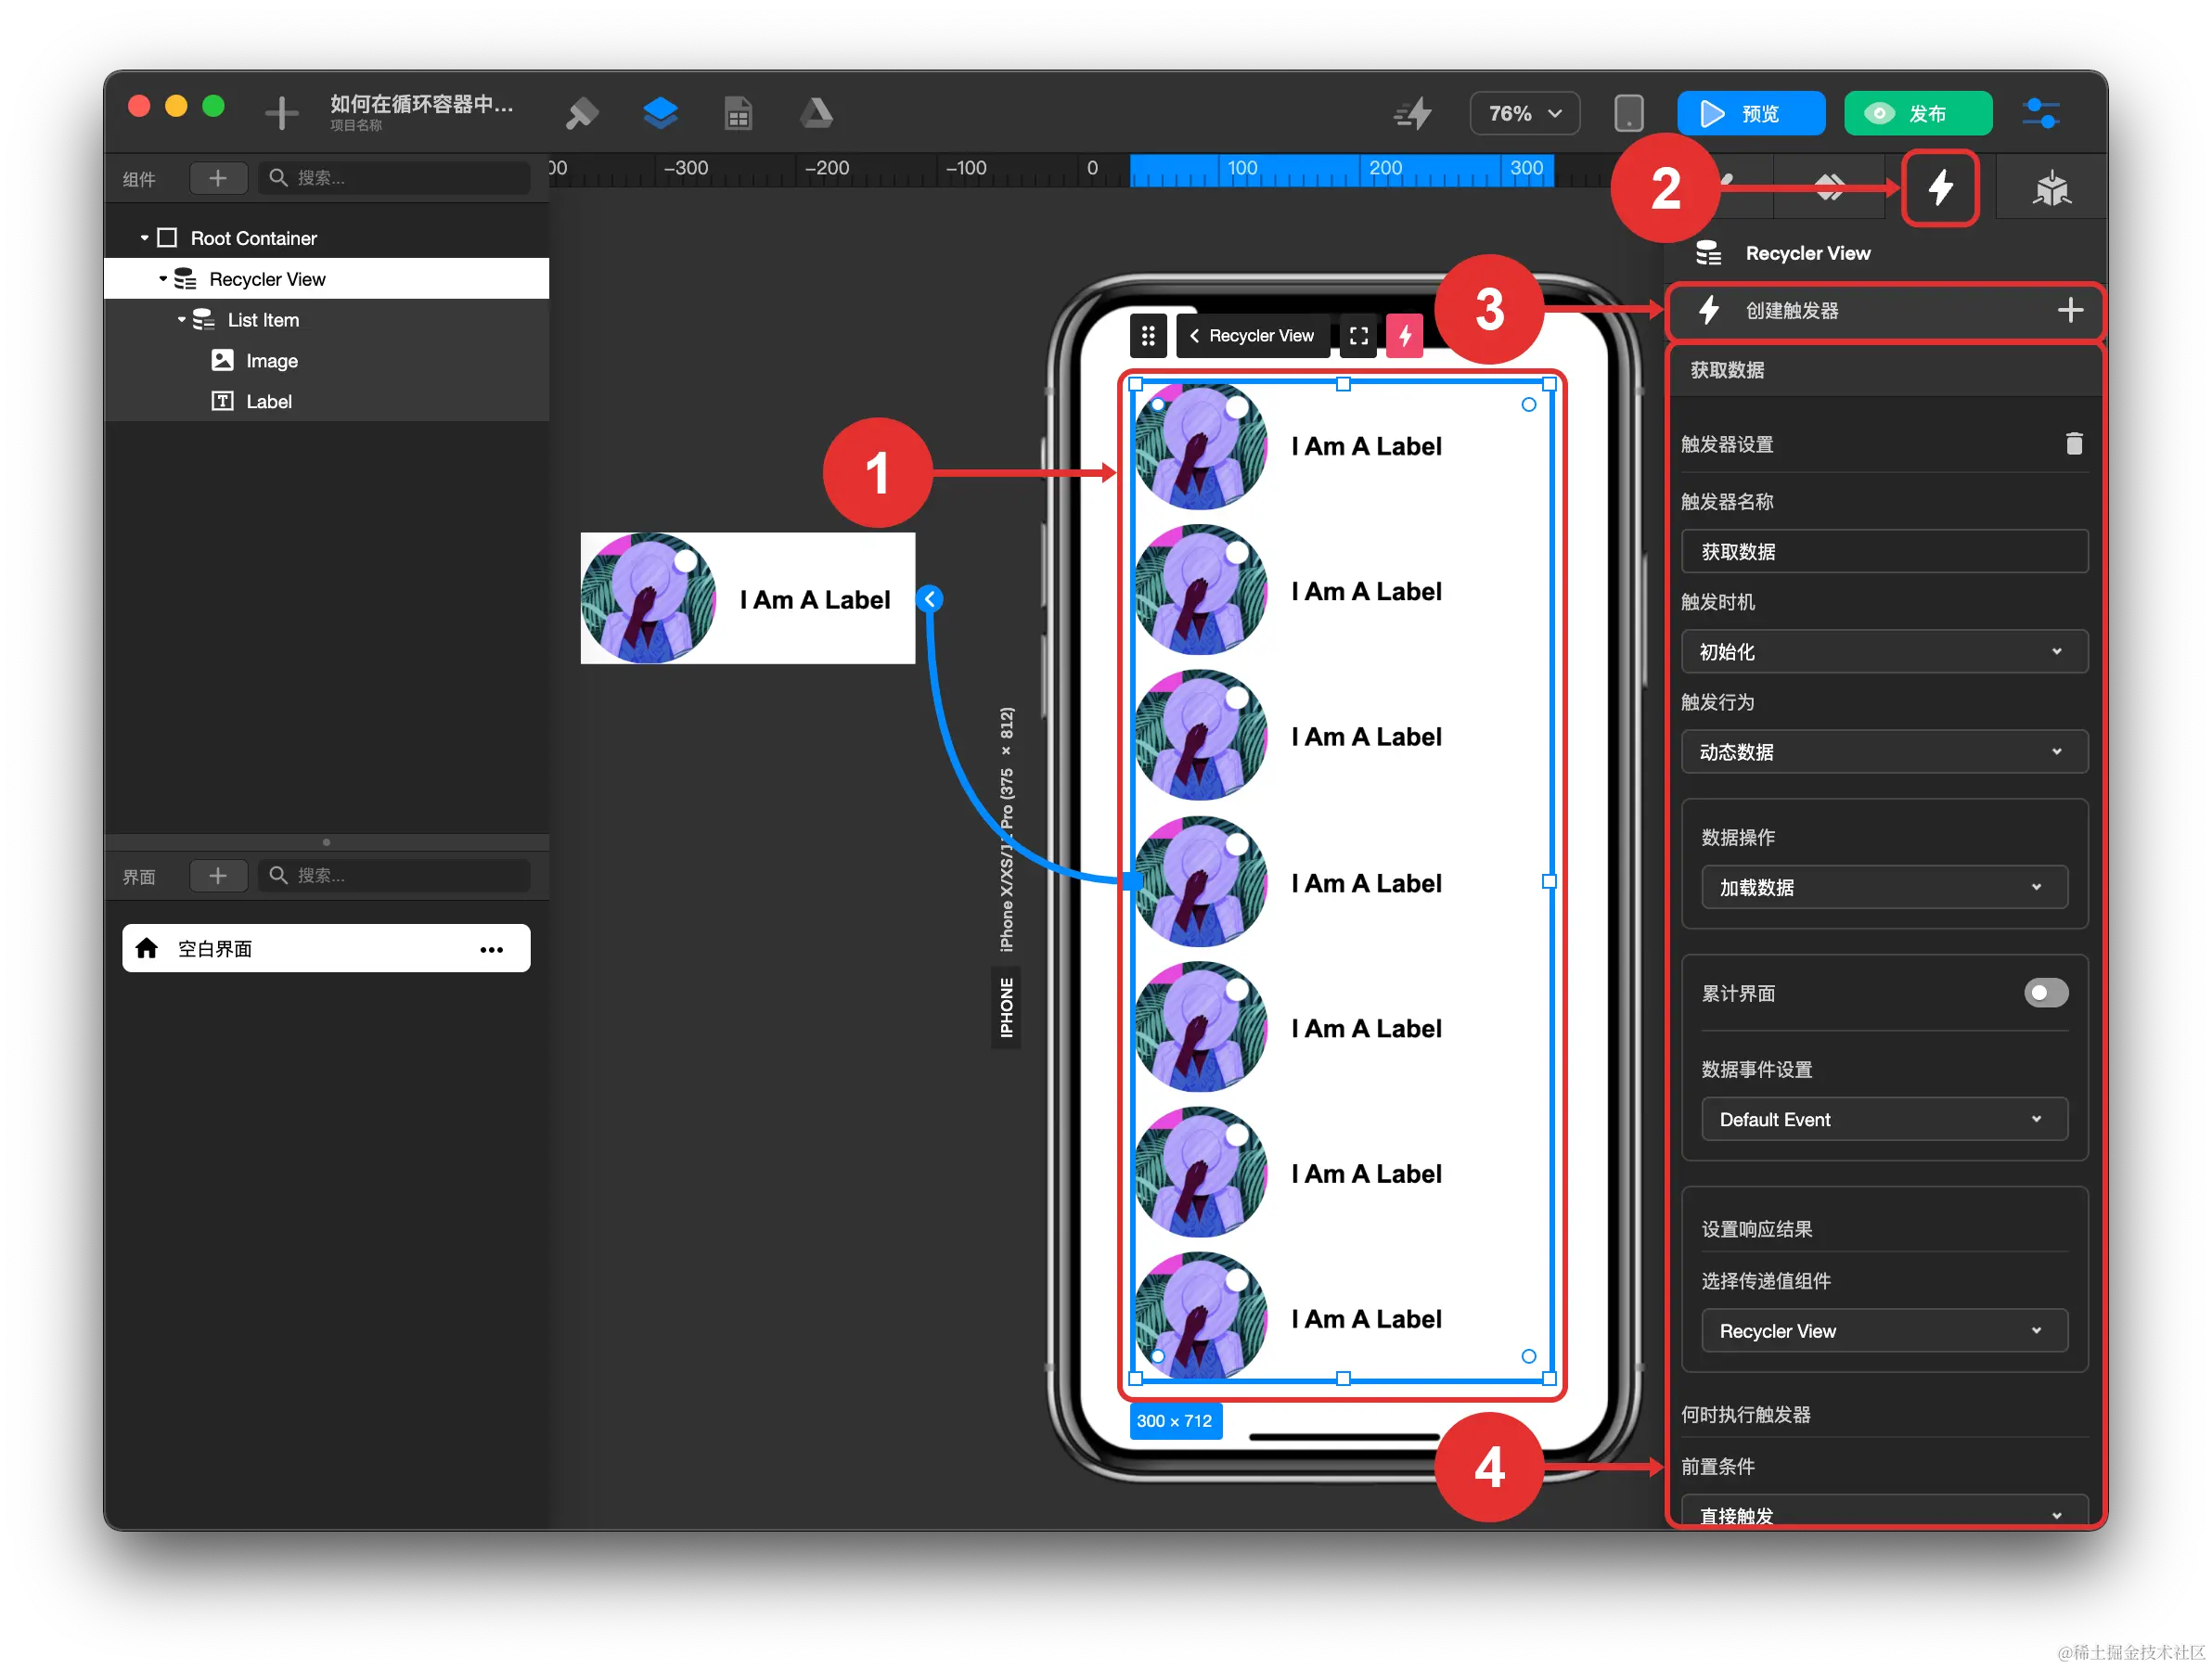Click the pink lightning icon above Recycler View
This screenshot has height=1668, width=2212.
point(1404,336)
